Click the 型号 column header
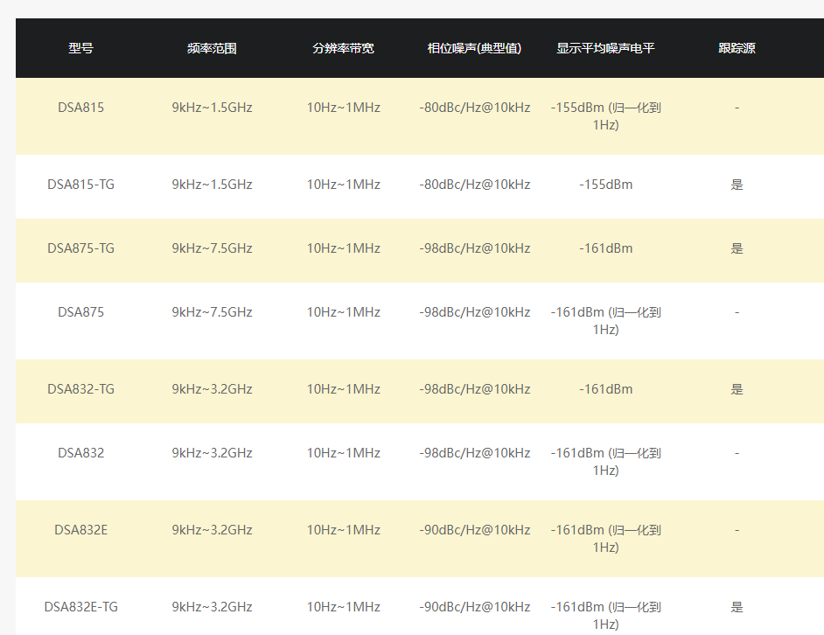This screenshot has width=824, height=635. tap(81, 48)
